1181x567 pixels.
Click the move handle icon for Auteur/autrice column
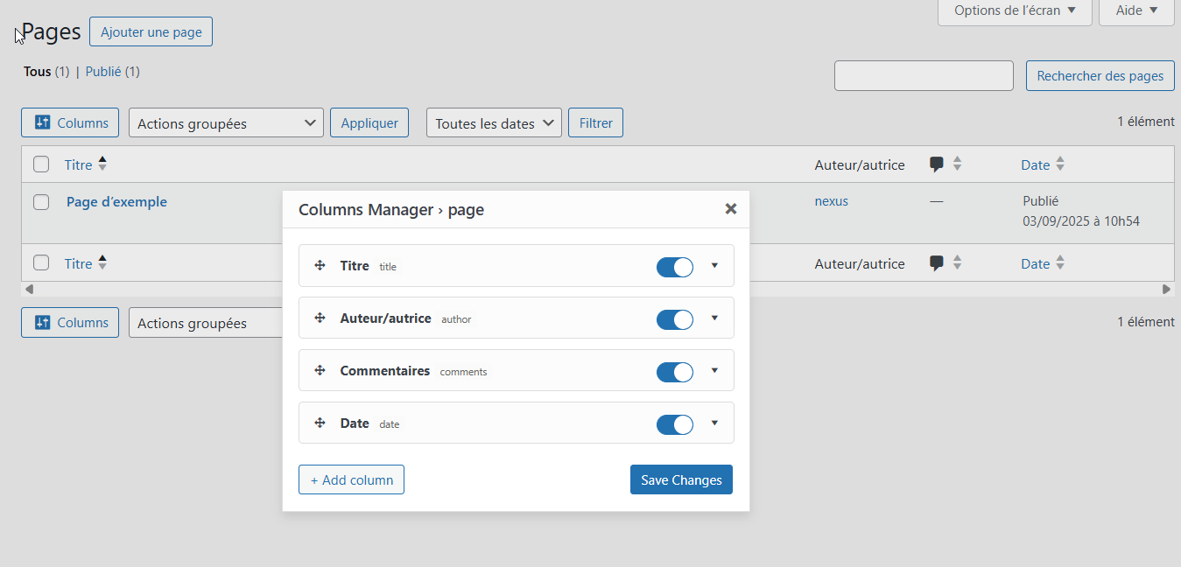click(x=320, y=318)
